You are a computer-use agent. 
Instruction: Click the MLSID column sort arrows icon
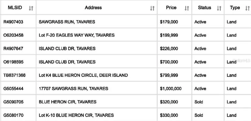coord(31,8)
